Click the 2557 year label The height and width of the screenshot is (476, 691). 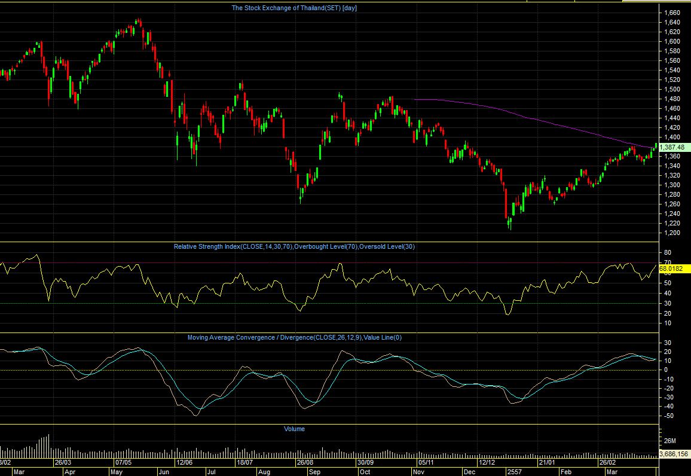pos(514,472)
